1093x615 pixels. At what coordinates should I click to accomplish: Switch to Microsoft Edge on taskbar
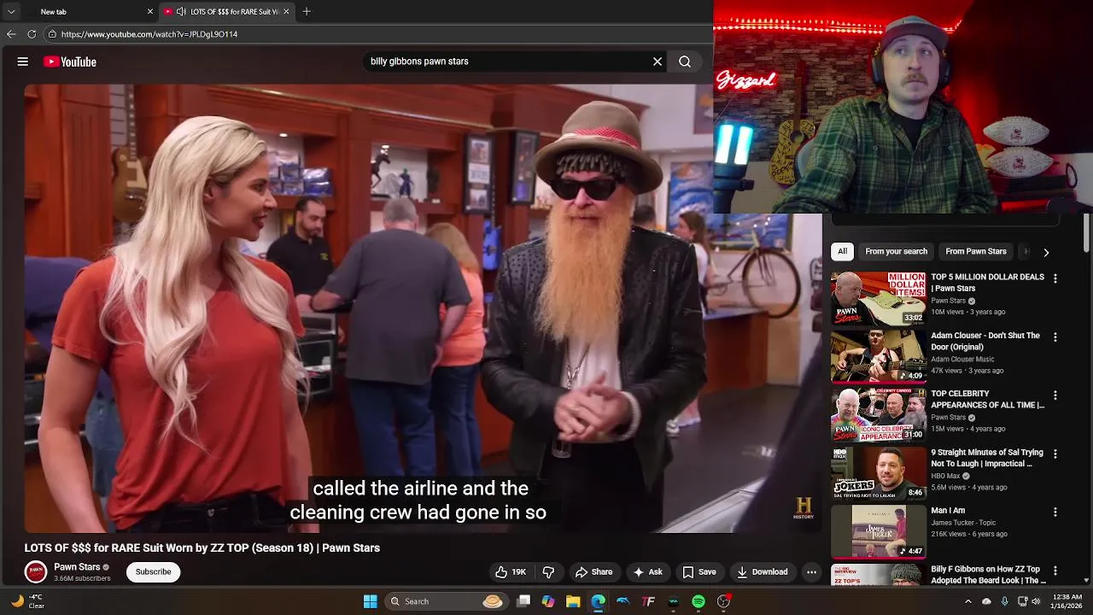pyautogui.click(x=598, y=601)
